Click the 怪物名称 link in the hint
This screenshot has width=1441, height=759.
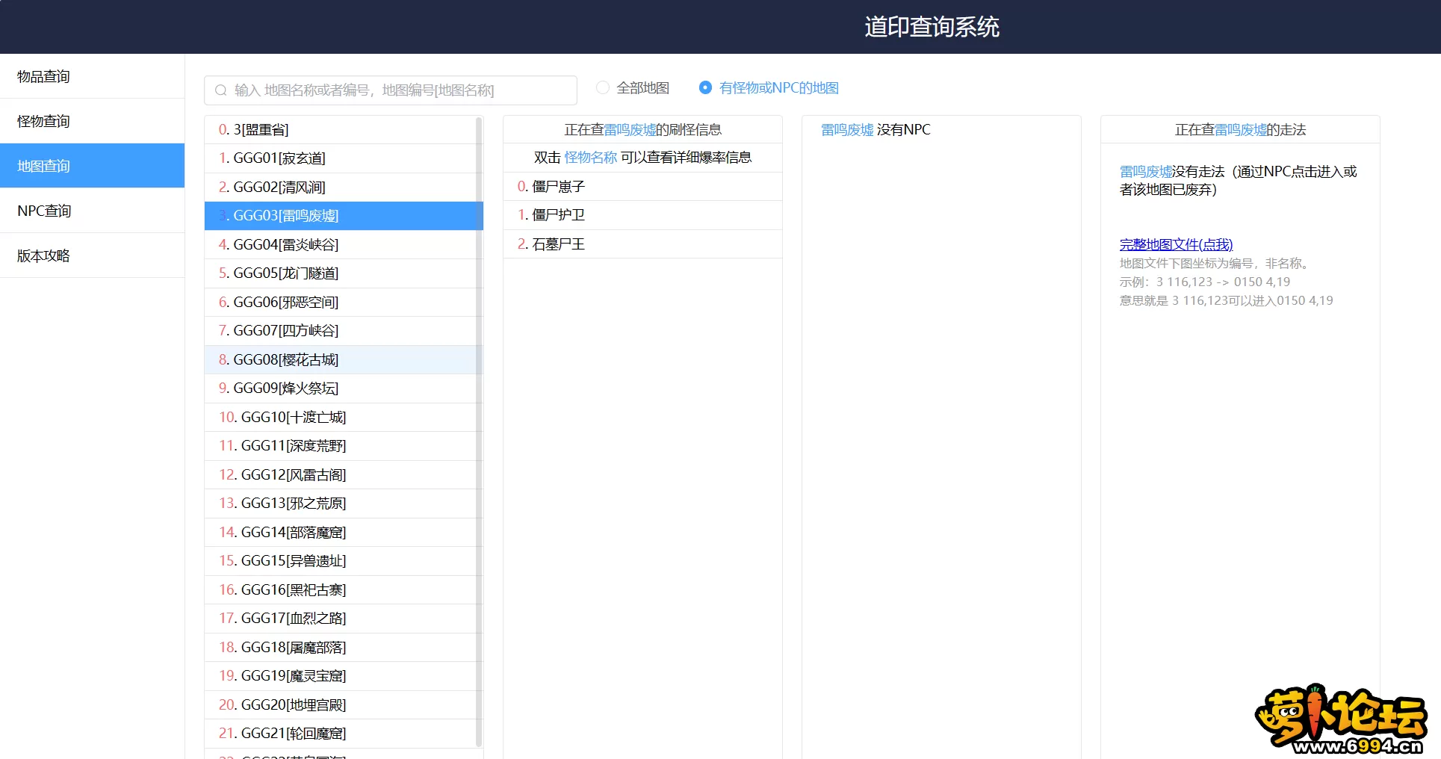point(591,158)
